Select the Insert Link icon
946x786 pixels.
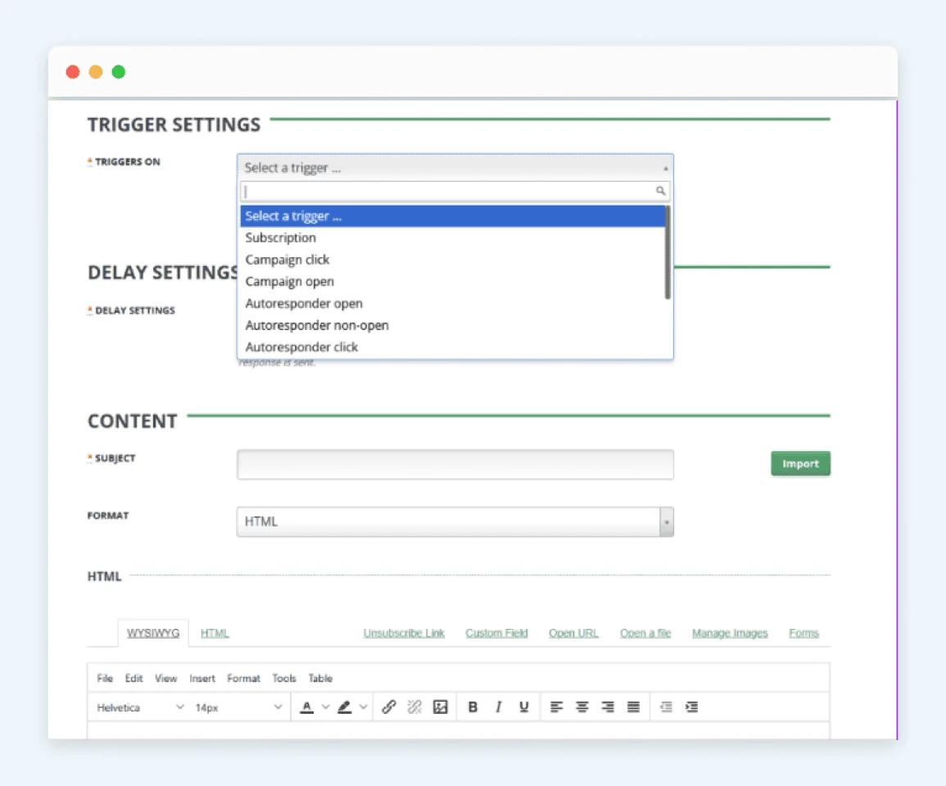390,707
